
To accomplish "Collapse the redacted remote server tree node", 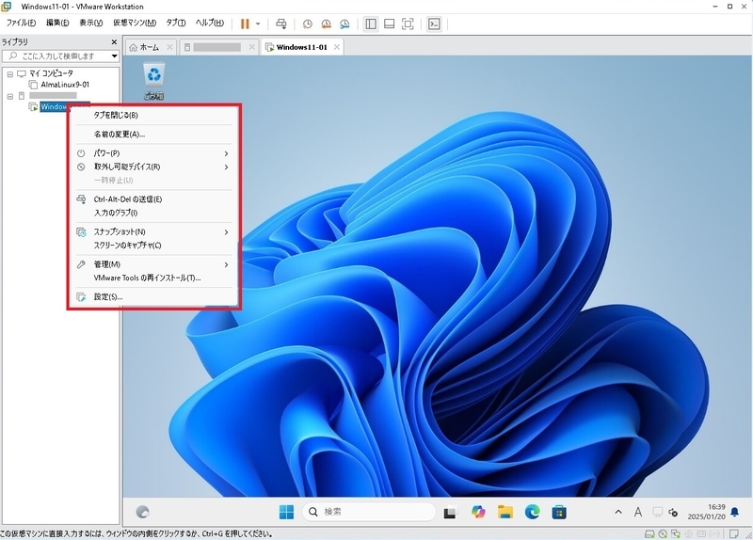I will (x=10, y=96).
